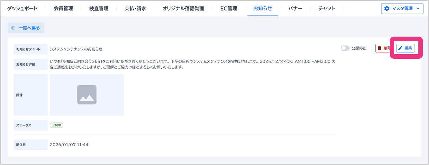Image resolution: width=429 pixels, height=165 pixels.
Task: Click the trash icon to delete the notice
Action: coord(379,48)
